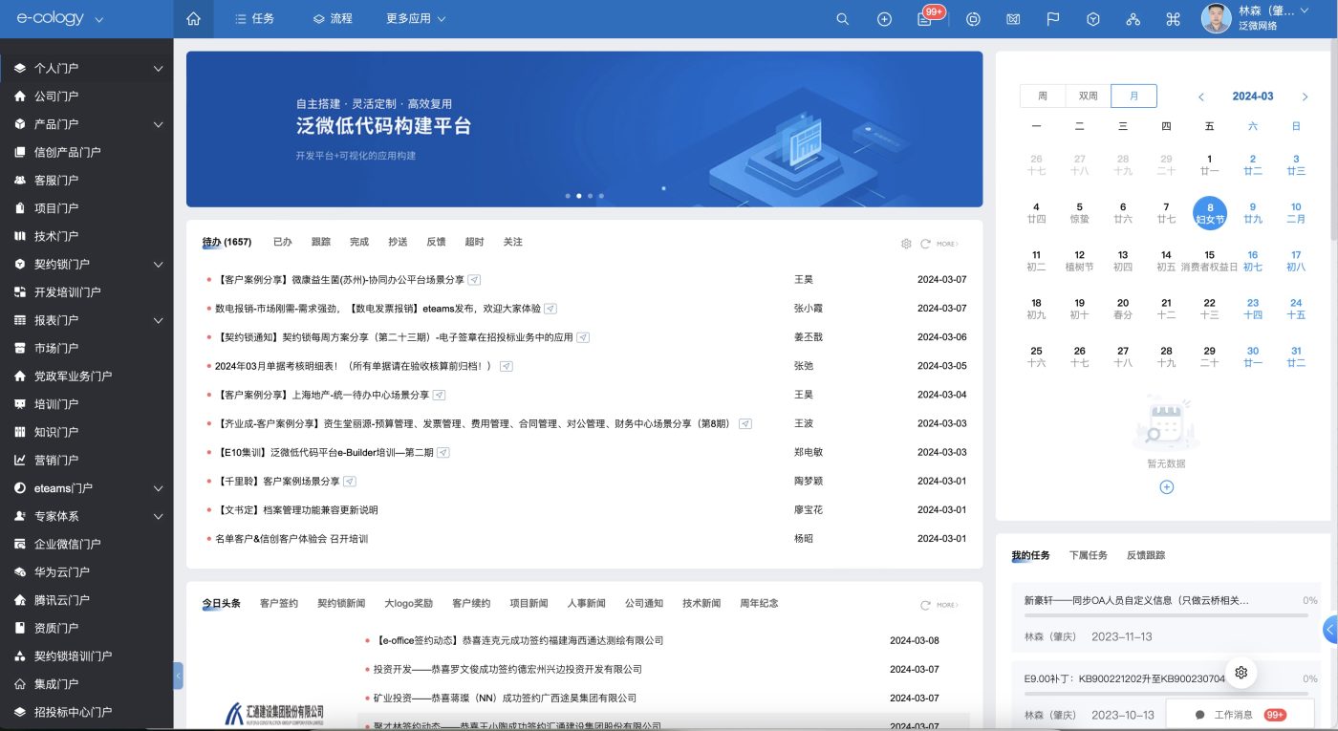Switch calendar to 周 view

1043,97
